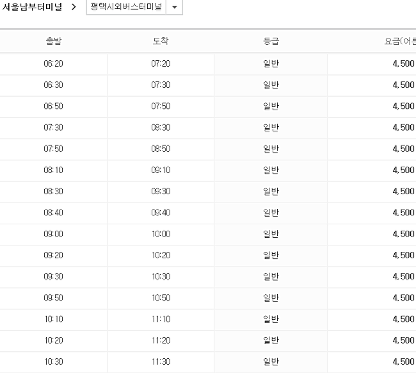
Task: Click the 출발 column header
Action: [x=54, y=41]
